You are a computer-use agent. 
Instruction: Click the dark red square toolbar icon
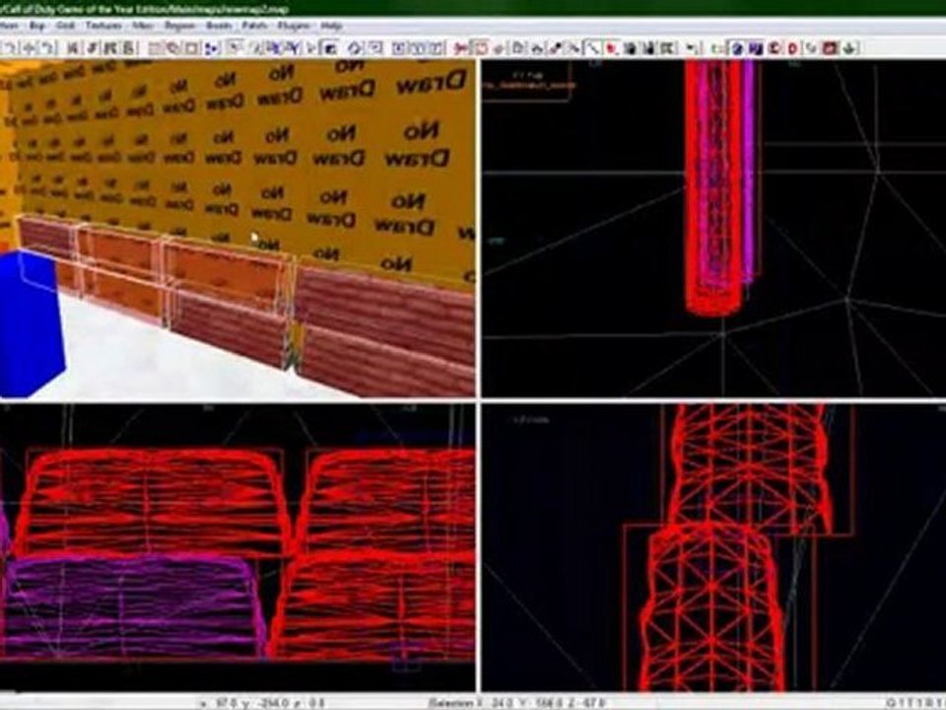click(831, 47)
